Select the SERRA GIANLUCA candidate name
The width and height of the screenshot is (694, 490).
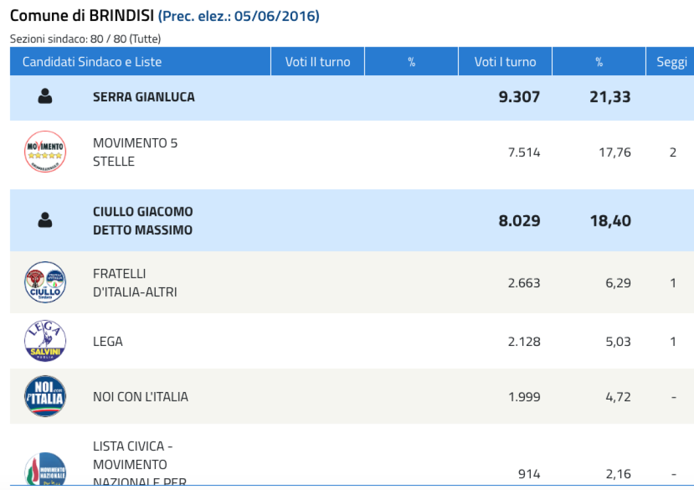(144, 97)
